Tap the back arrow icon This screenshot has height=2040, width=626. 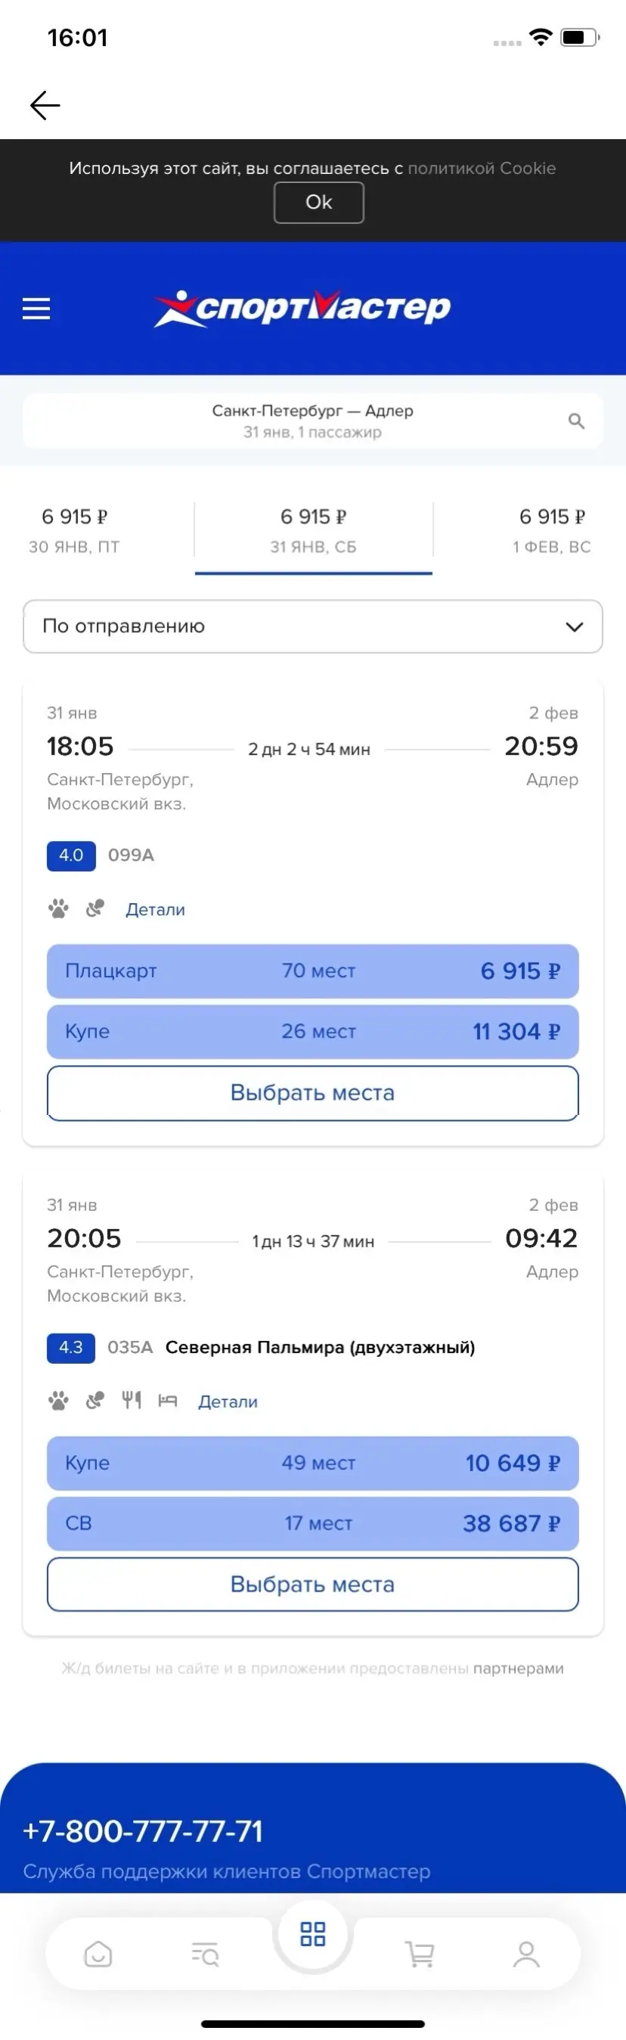(x=45, y=105)
